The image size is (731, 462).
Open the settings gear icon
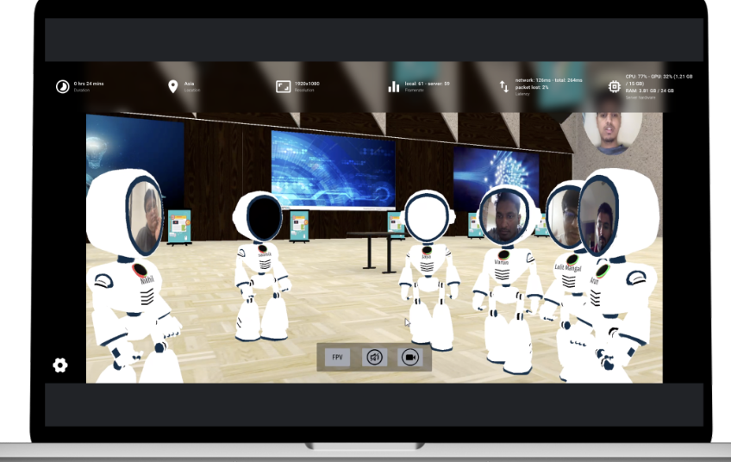59,365
